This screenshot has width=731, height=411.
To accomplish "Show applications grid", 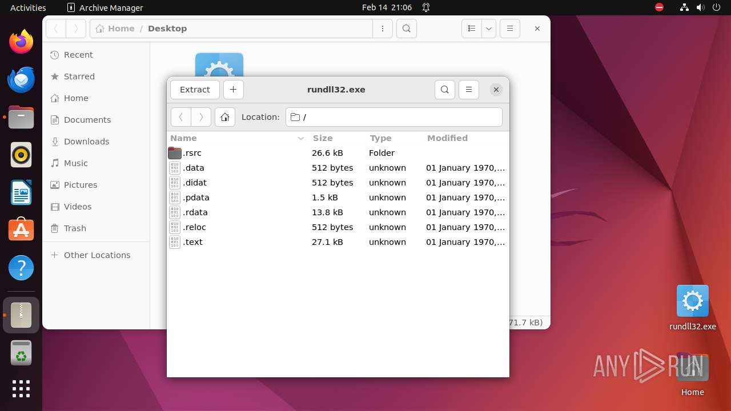I will tap(21, 389).
